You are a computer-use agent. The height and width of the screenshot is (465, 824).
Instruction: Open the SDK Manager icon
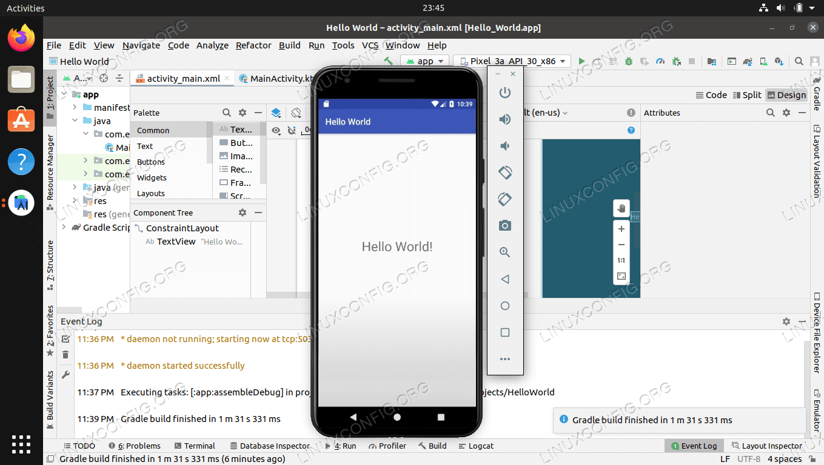(779, 61)
